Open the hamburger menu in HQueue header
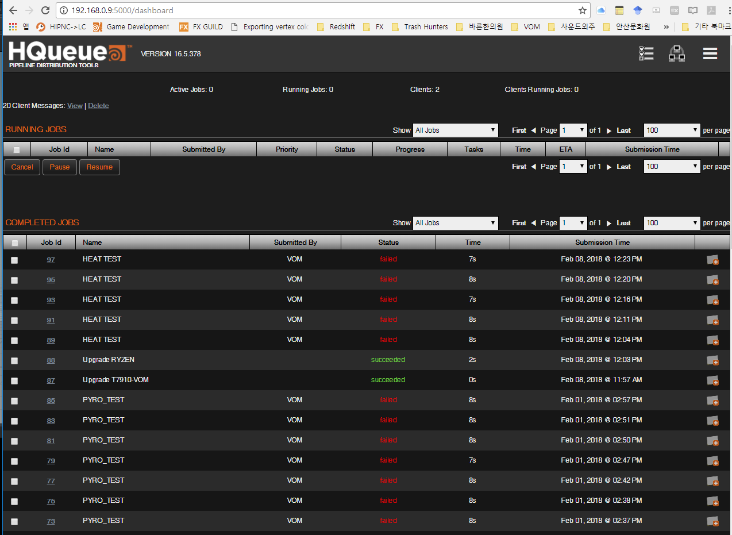732x535 pixels. pyautogui.click(x=710, y=53)
